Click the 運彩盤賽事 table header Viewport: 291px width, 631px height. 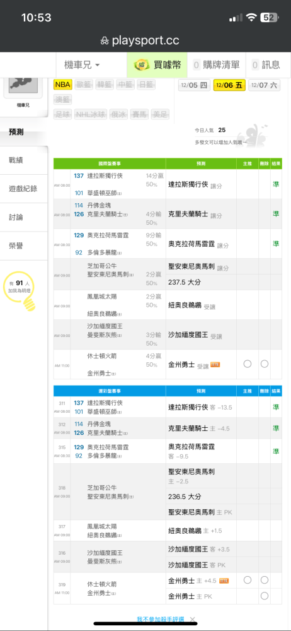[110, 391]
